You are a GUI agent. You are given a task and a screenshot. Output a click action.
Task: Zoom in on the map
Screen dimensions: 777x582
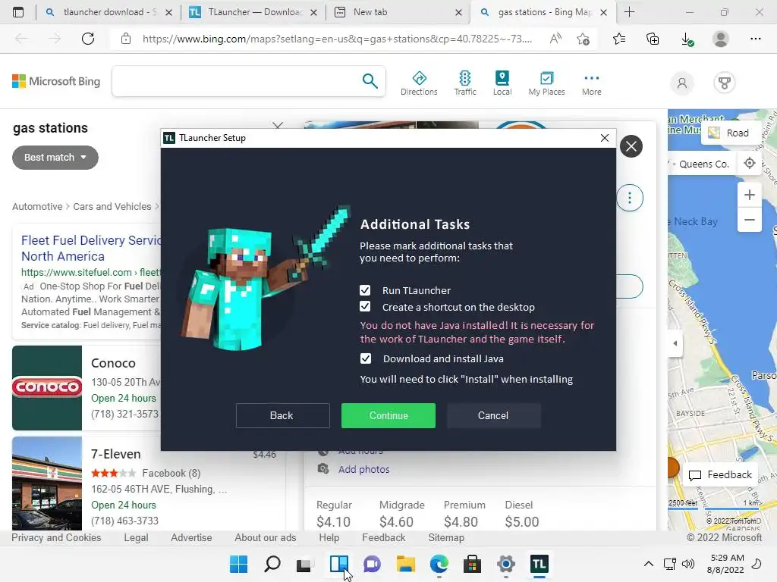749,195
